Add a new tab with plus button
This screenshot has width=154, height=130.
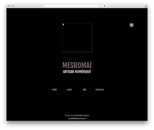(146, 7)
